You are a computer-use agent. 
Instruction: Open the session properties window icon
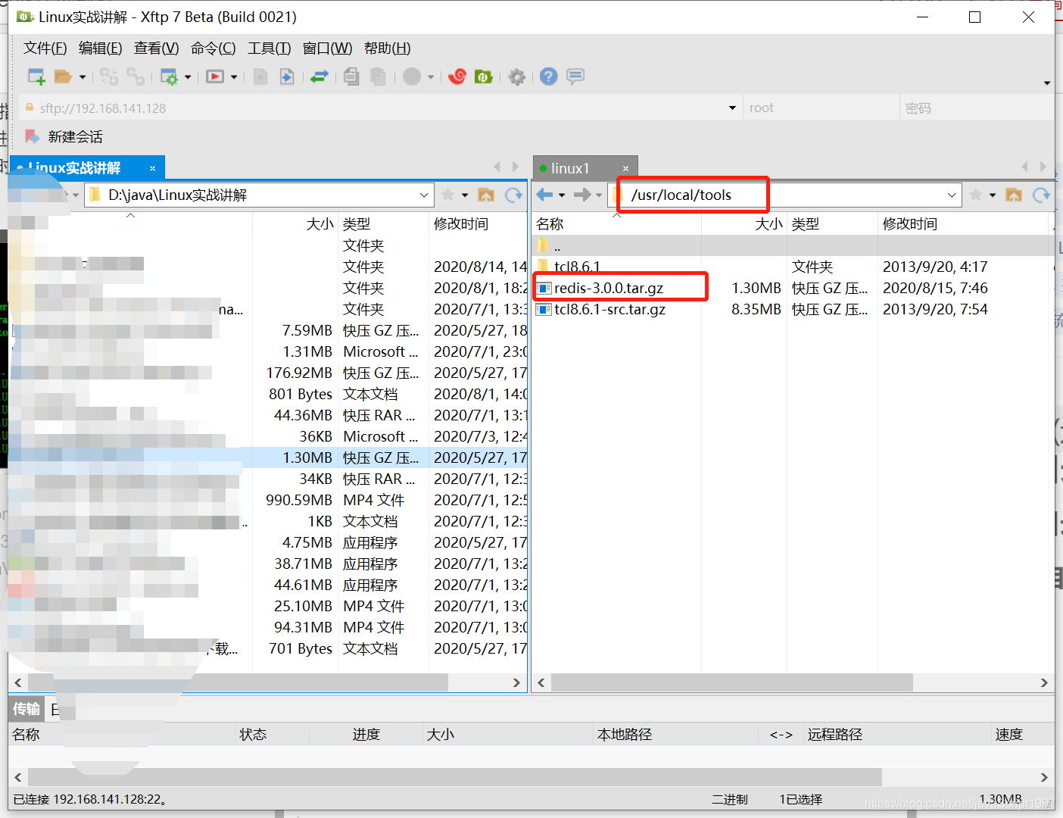168,76
